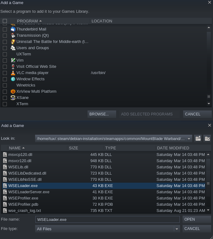Click the Uninstall Battle for Middle-earth icon
Image resolution: width=213 pixels, height=239 pixels.
click(x=13, y=42)
